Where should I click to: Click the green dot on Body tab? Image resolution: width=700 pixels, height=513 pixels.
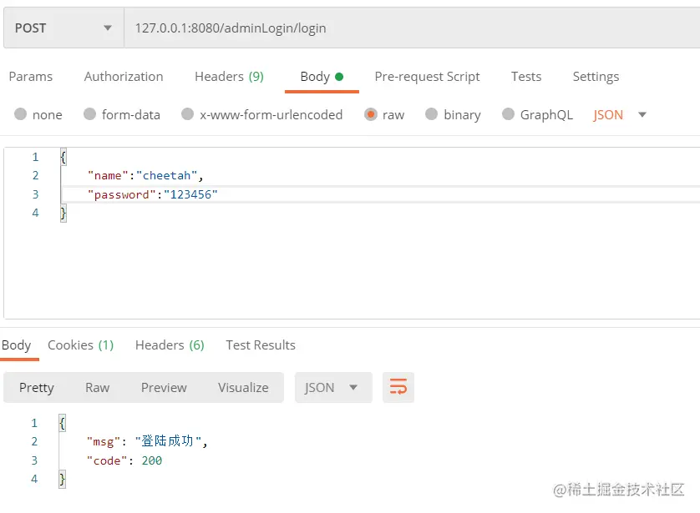tap(339, 77)
